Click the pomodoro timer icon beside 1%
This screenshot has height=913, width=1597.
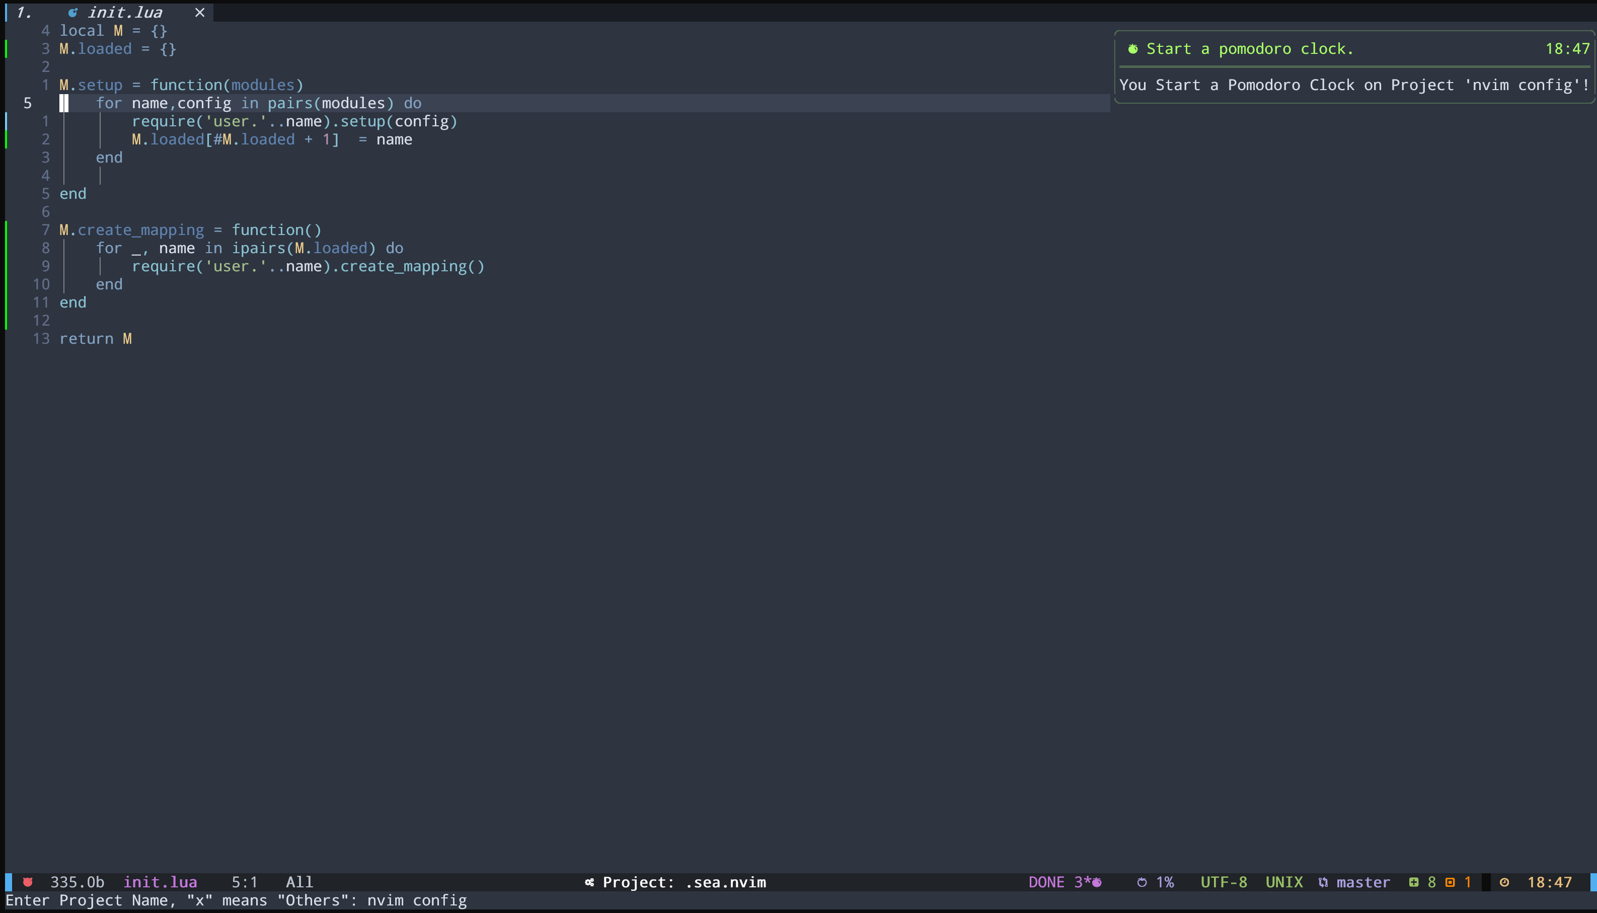(x=1142, y=882)
